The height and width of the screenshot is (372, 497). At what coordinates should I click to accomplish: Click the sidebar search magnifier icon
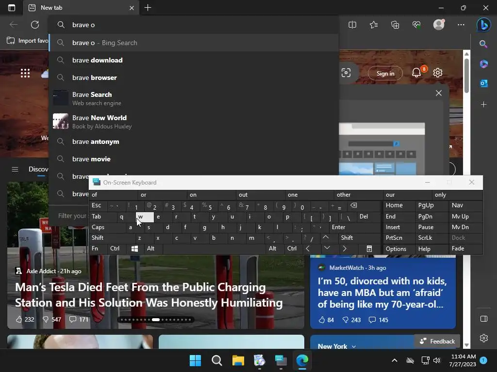[x=483, y=44]
